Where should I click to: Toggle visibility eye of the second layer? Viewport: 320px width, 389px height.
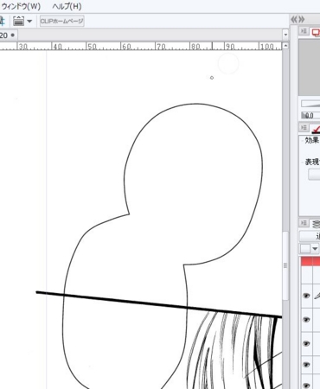[x=306, y=320]
